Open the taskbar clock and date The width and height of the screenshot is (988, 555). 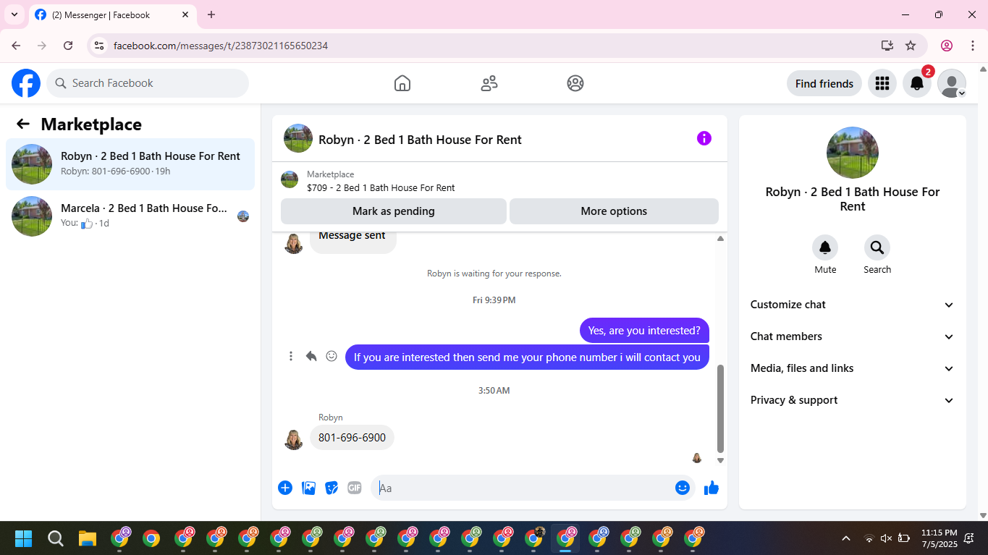(939, 538)
